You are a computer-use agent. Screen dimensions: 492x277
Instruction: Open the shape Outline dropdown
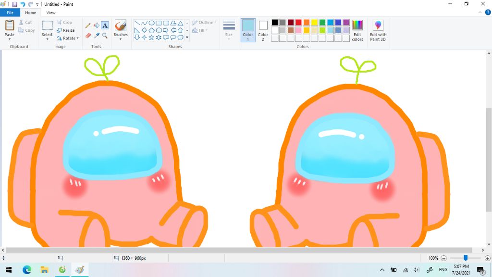[x=204, y=22]
